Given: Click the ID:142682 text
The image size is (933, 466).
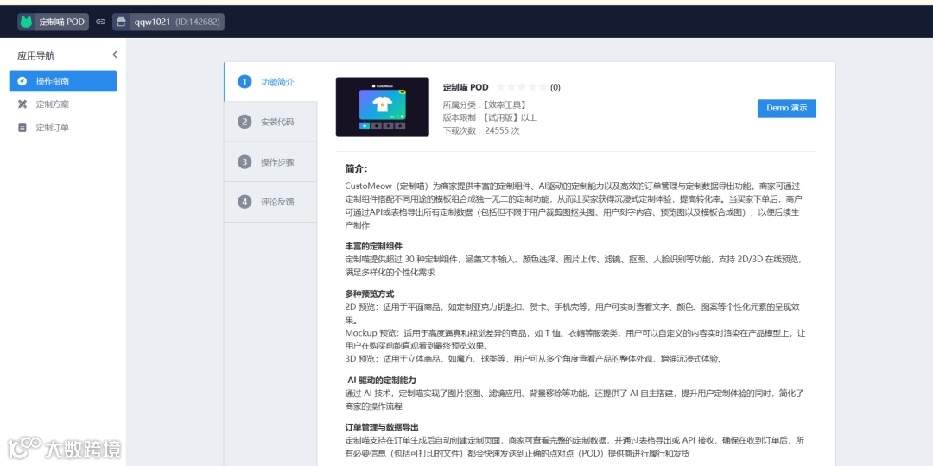Looking at the screenshot, I should coord(198,22).
